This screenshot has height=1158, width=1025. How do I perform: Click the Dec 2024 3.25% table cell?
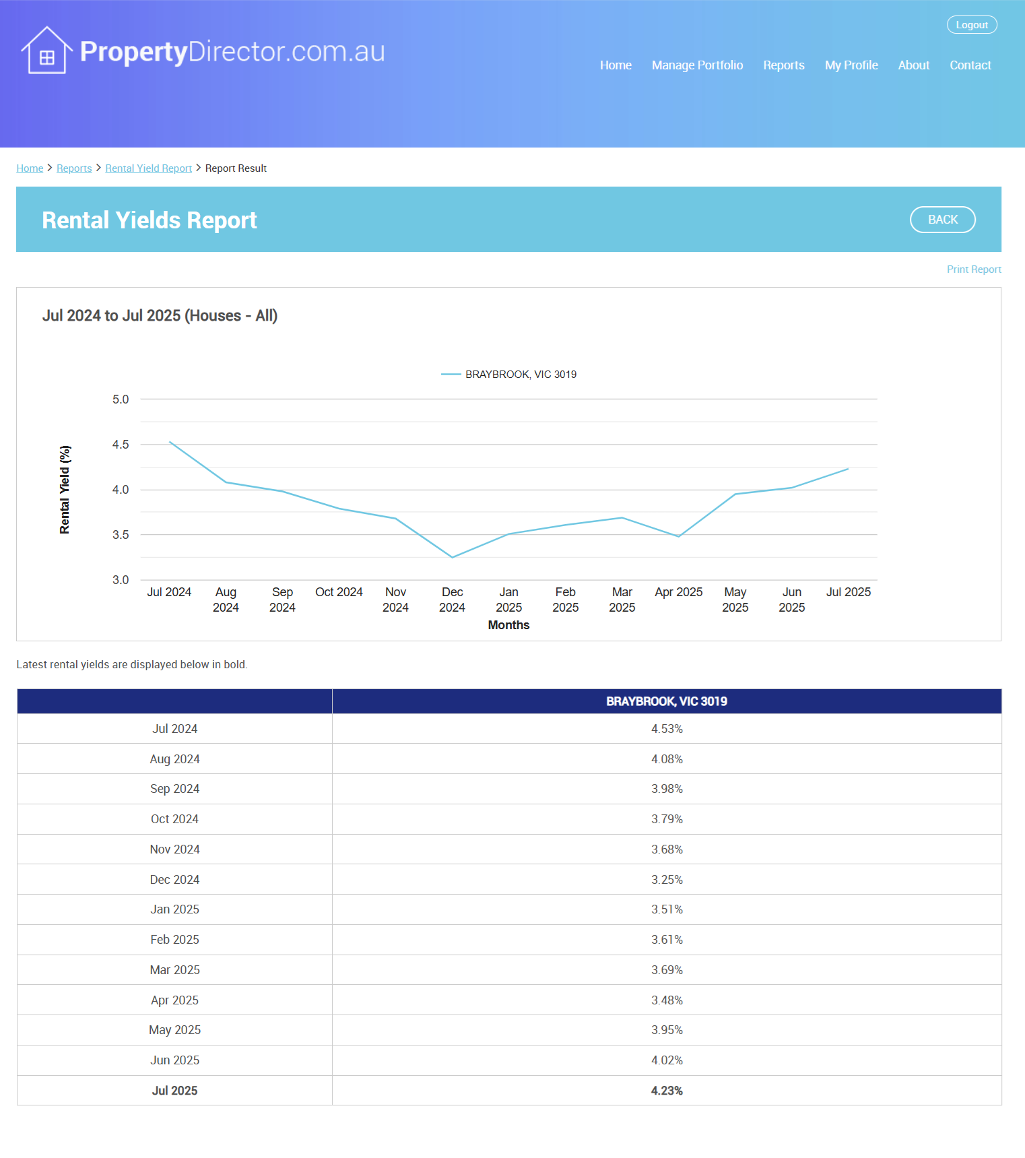point(666,879)
